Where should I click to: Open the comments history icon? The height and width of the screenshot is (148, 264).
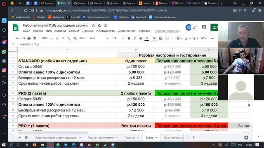pyautogui.click(x=204, y=27)
